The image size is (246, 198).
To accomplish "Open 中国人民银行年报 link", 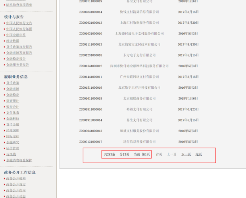I will point(19,29).
